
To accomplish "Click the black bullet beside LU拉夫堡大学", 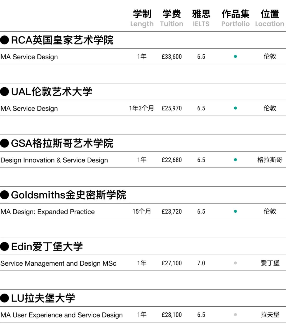I will click(5, 298).
